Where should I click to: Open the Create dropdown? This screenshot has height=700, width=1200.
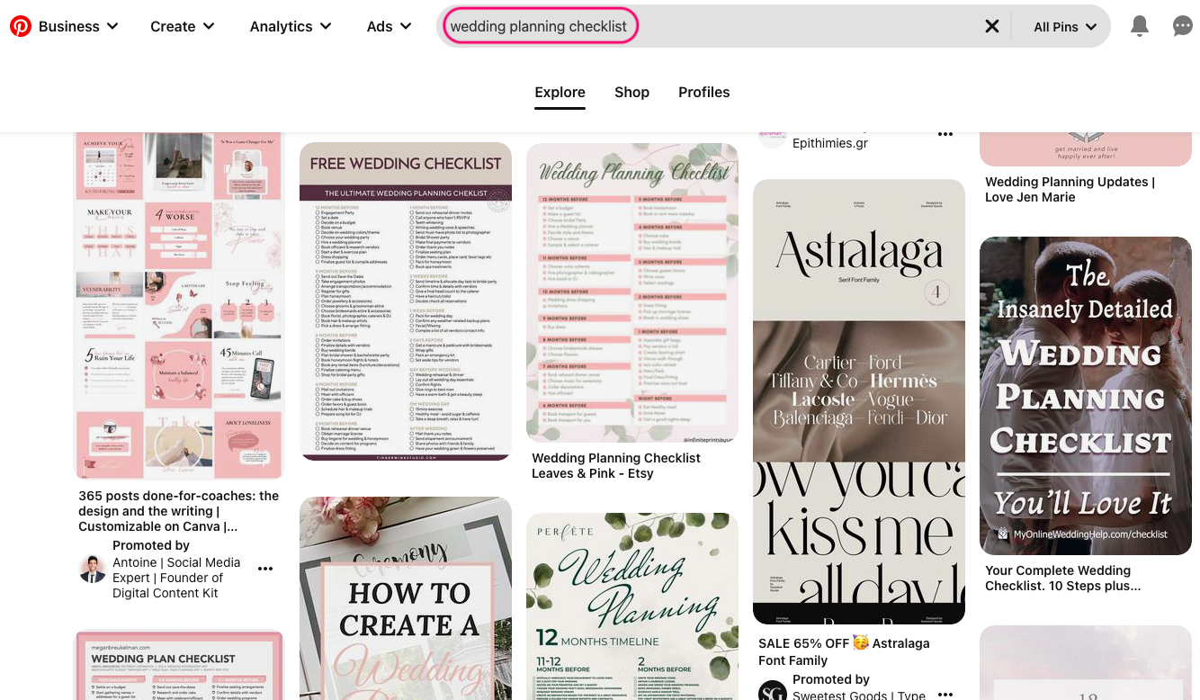click(x=182, y=26)
